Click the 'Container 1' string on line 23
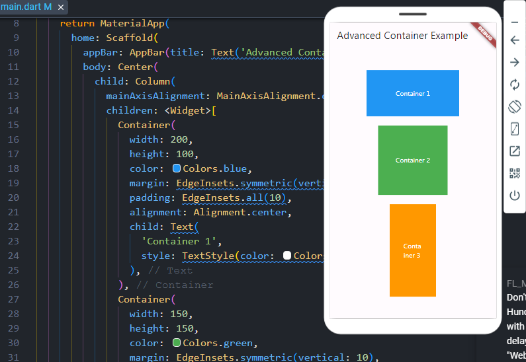This screenshot has width=526, height=362. (179, 242)
